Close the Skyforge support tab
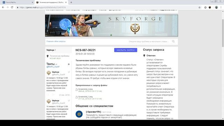 click(x=66, y=2)
